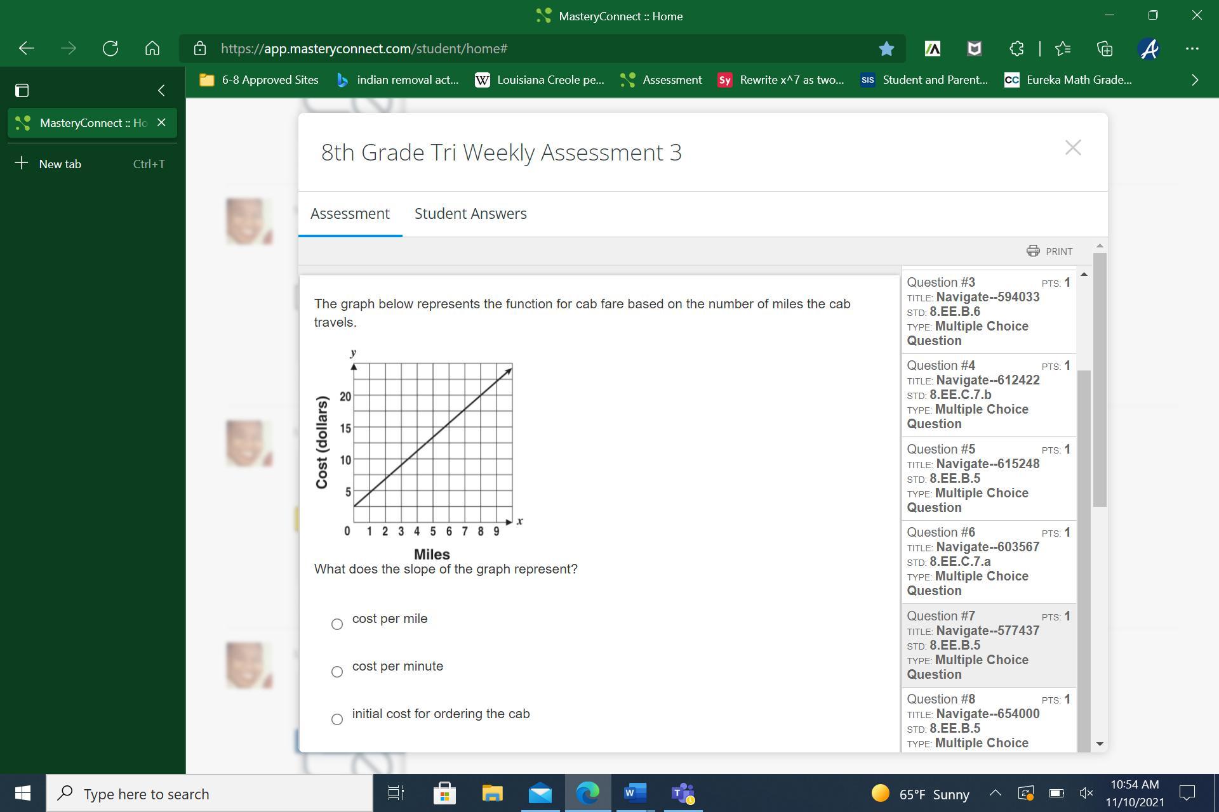Click the browser refresh icon

110,48
